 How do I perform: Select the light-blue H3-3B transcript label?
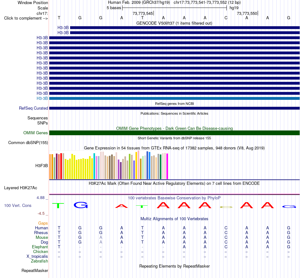(x=42, y=99)
